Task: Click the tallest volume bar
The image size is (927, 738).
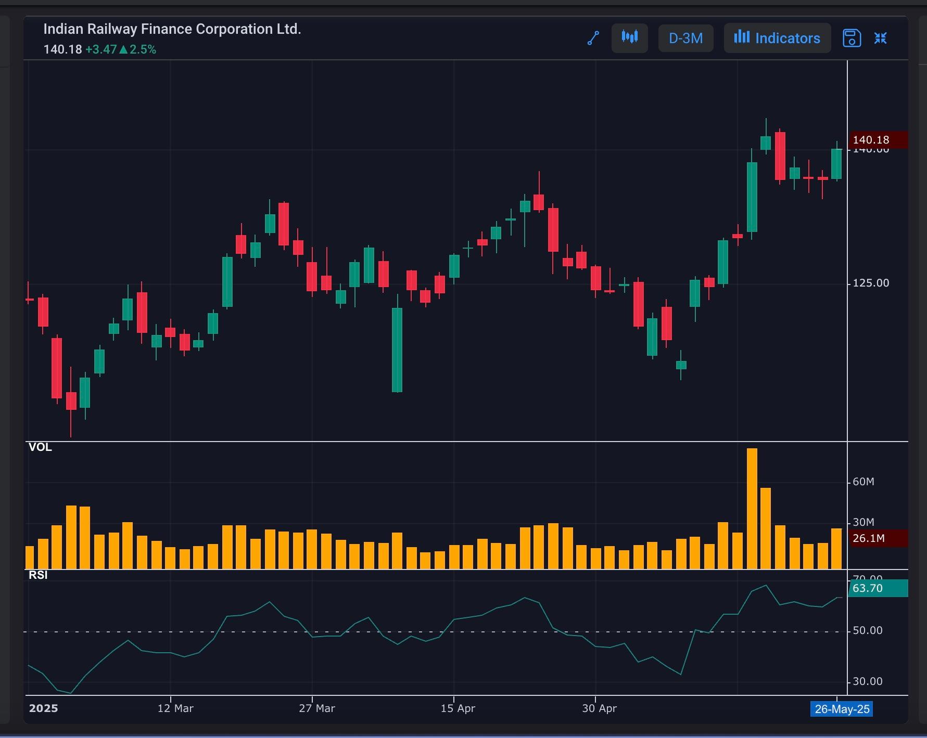Action: 752,508
